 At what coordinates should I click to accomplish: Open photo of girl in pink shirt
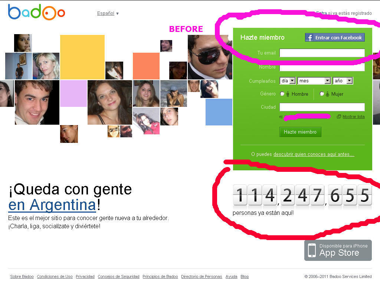(146, 121)
